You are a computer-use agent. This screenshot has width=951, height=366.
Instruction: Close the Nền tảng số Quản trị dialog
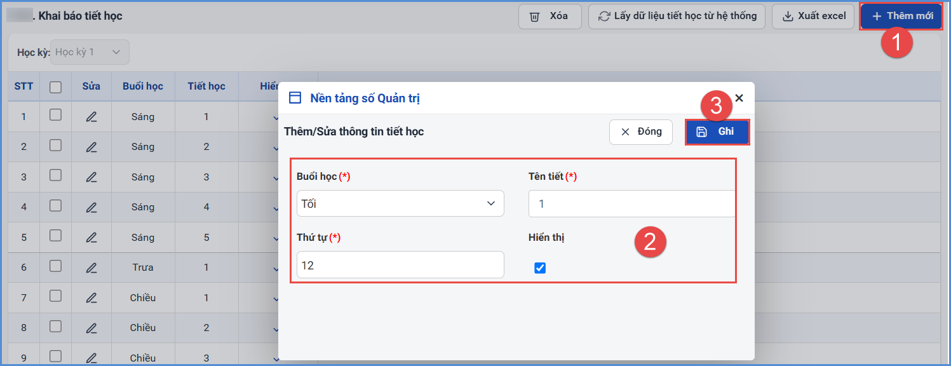pos(739,98)
